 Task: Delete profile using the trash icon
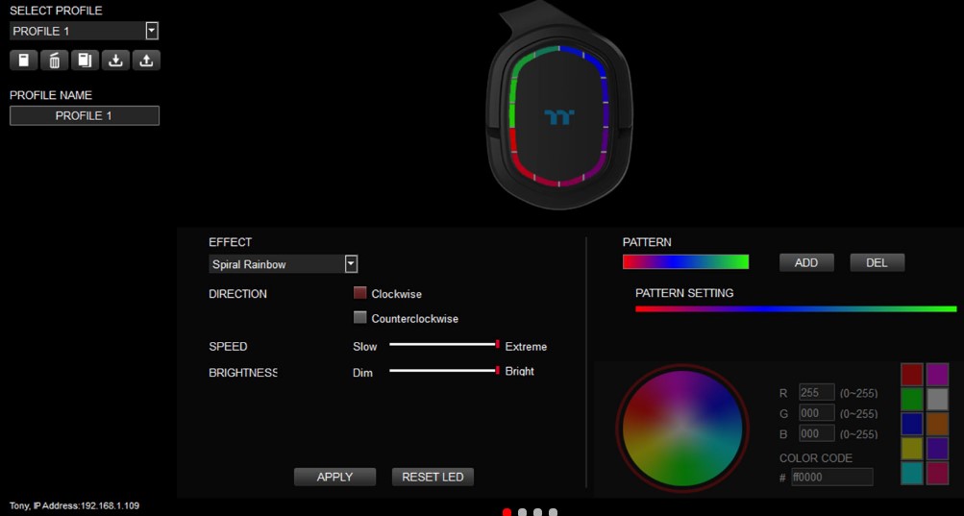(x=54, y=61)
